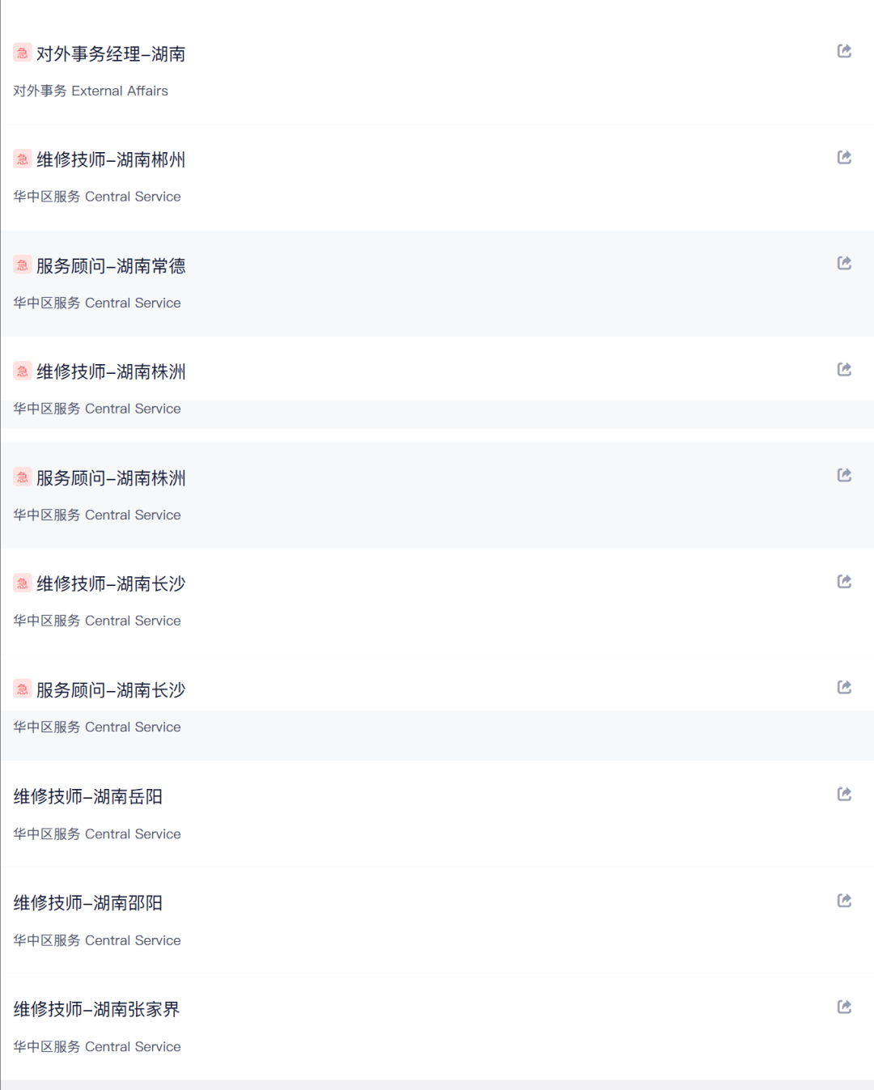This screenshot has width=874, height=1090.
Task: Click share icon for 维修技师-湖南郴州
Action: 844,157
